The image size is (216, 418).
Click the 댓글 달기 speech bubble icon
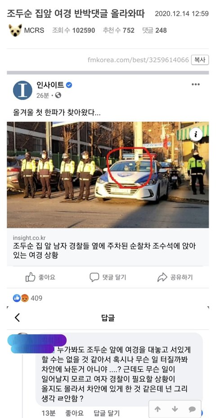pos(94,277)
